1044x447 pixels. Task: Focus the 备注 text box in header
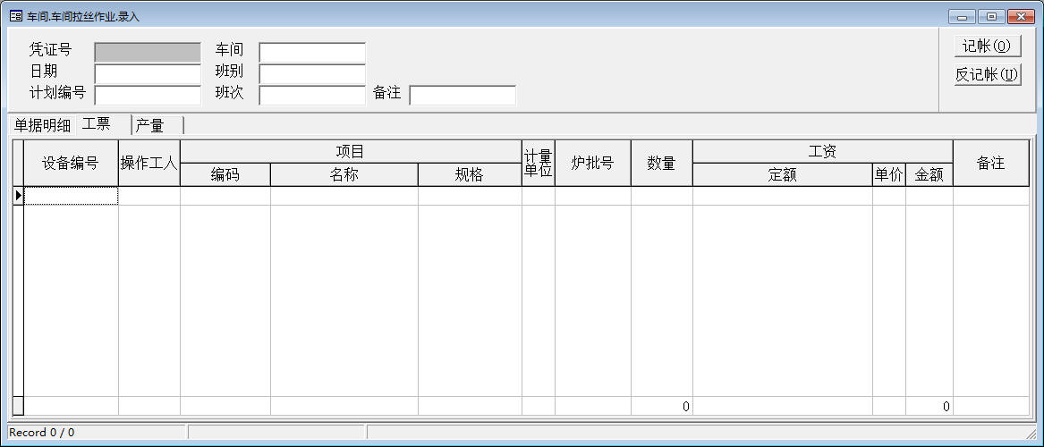463,95
